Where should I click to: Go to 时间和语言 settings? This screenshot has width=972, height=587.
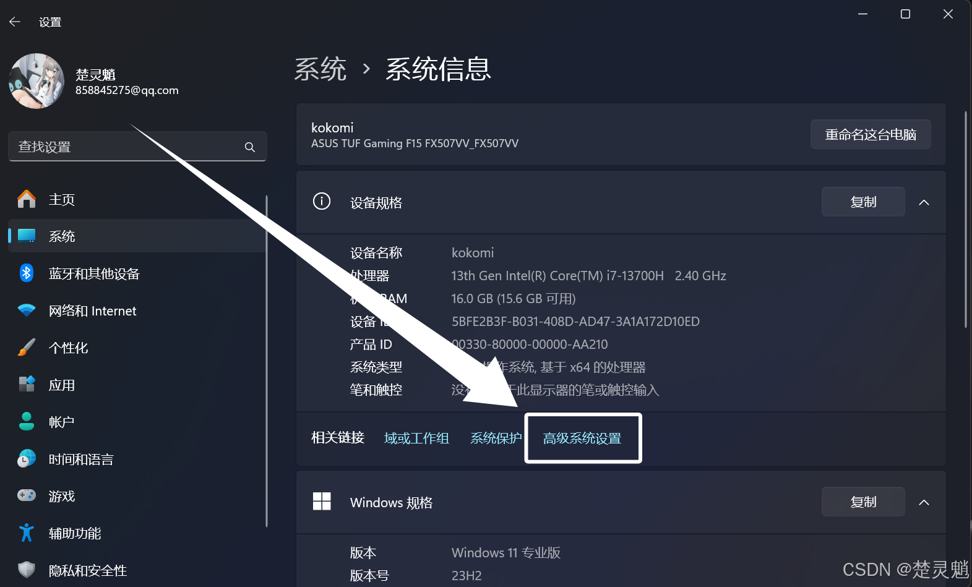[x=82, y=460]
